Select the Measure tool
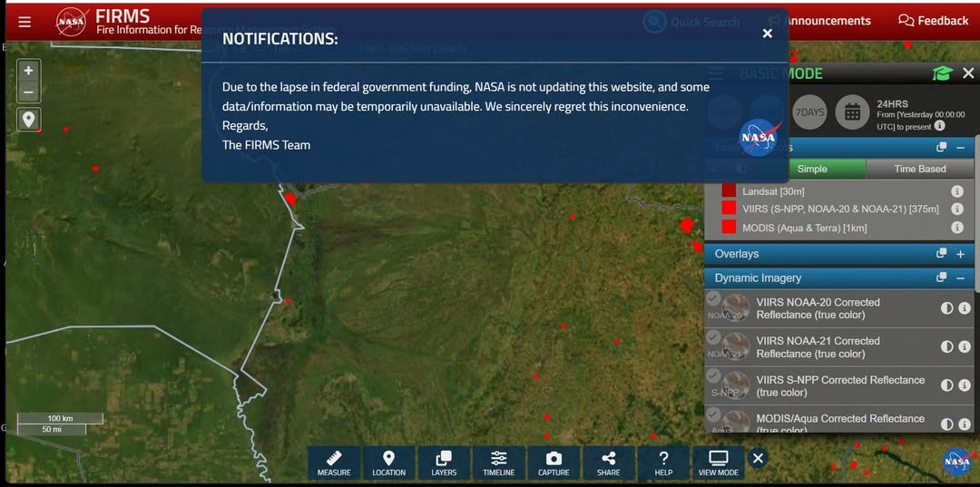The height and width of the screenshot is (487, 980). tap(334, 463)
